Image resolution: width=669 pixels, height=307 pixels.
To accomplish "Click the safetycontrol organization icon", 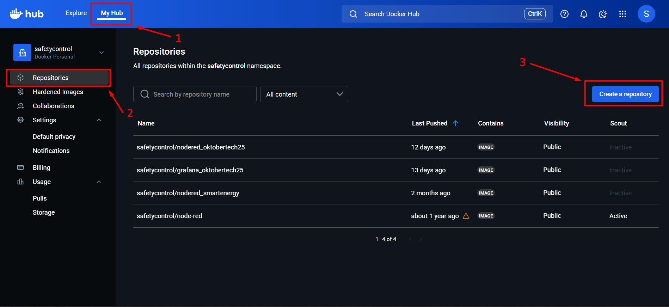I will (22, 53).
